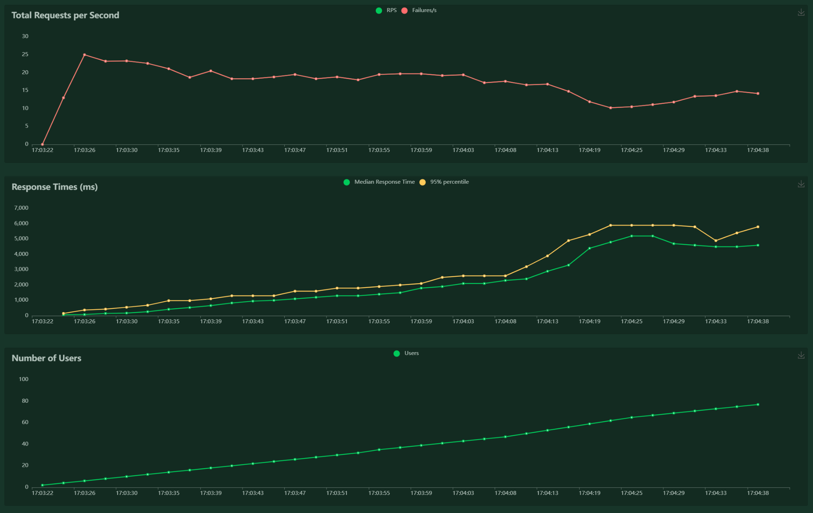Click the last Median Response Time point
Viewport: 813px width, 513px height.
click(758, 245)
